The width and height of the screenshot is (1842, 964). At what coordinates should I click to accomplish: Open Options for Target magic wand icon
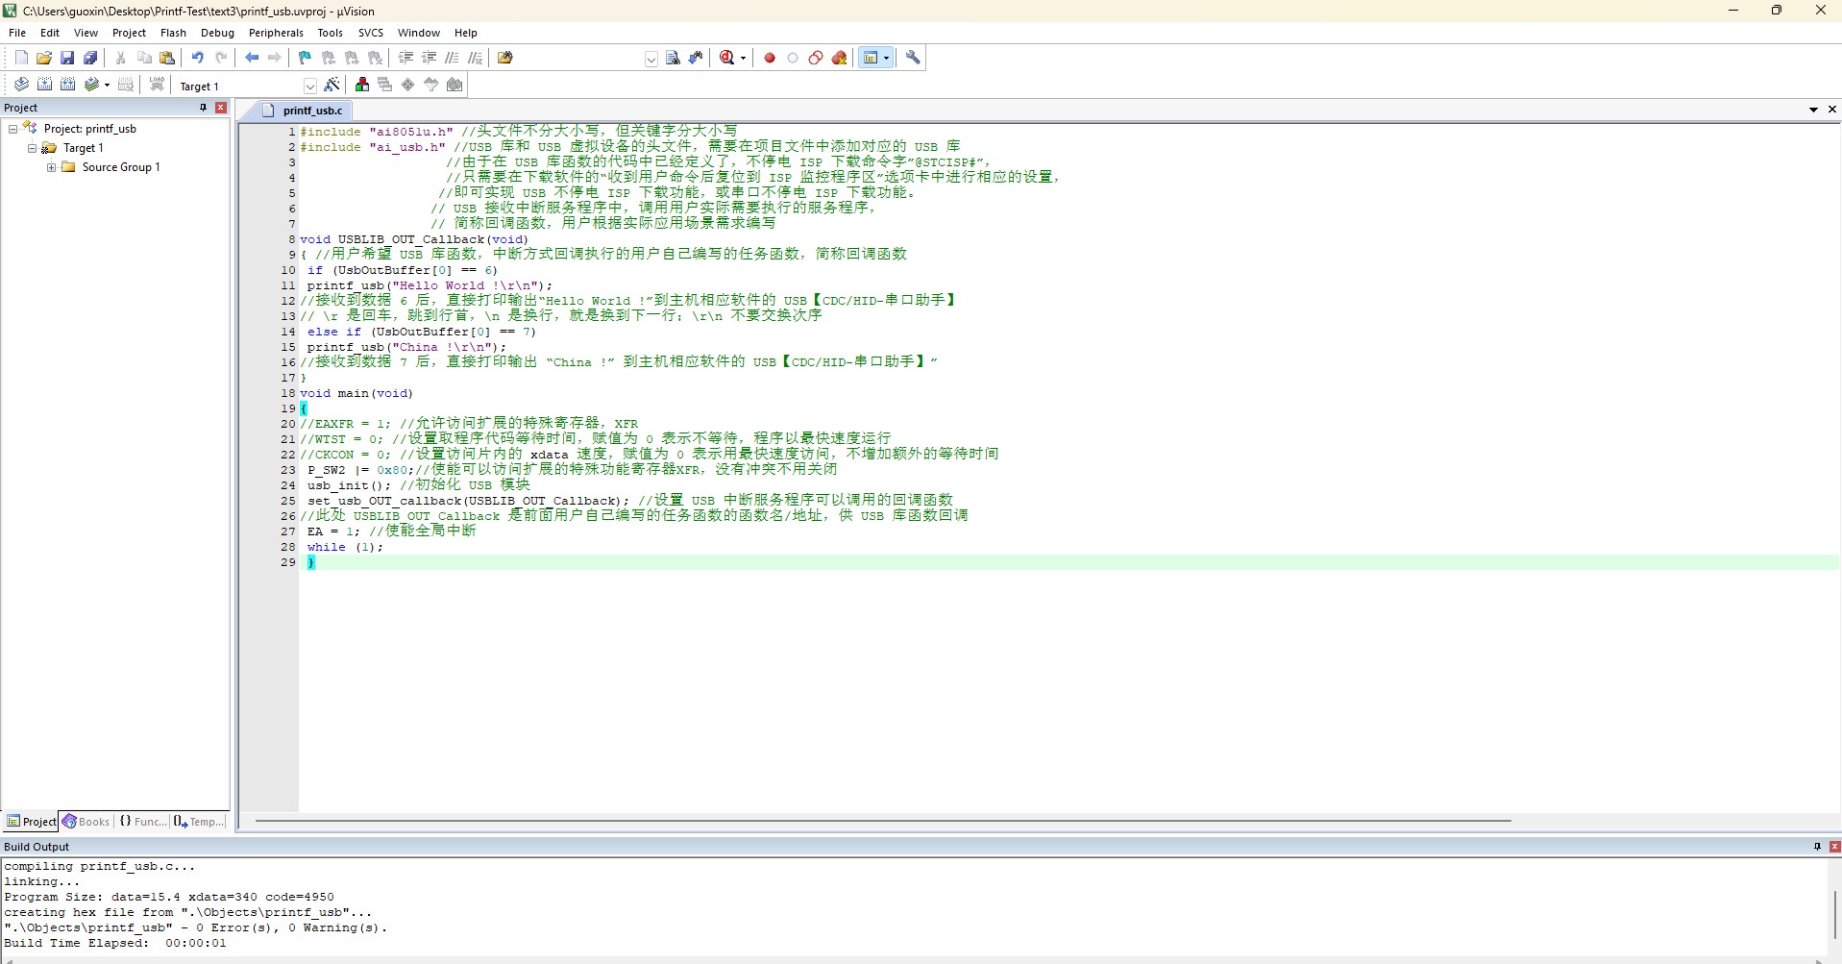click(x=332, y=85)
